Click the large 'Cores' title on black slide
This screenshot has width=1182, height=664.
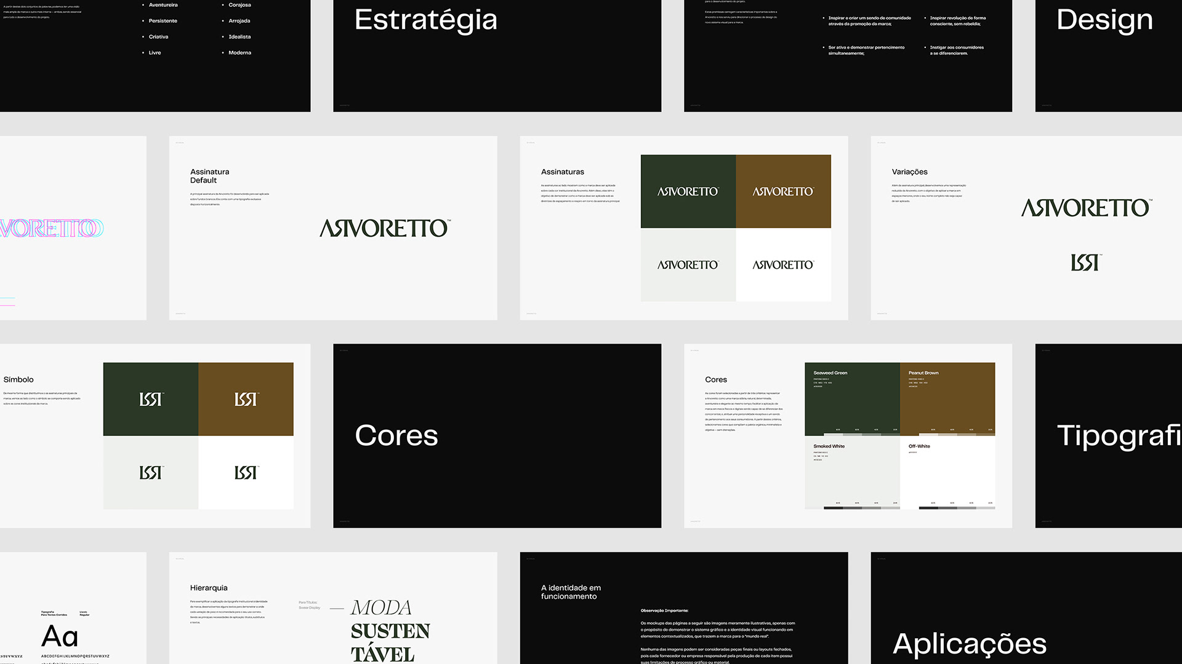pos(396,435)
